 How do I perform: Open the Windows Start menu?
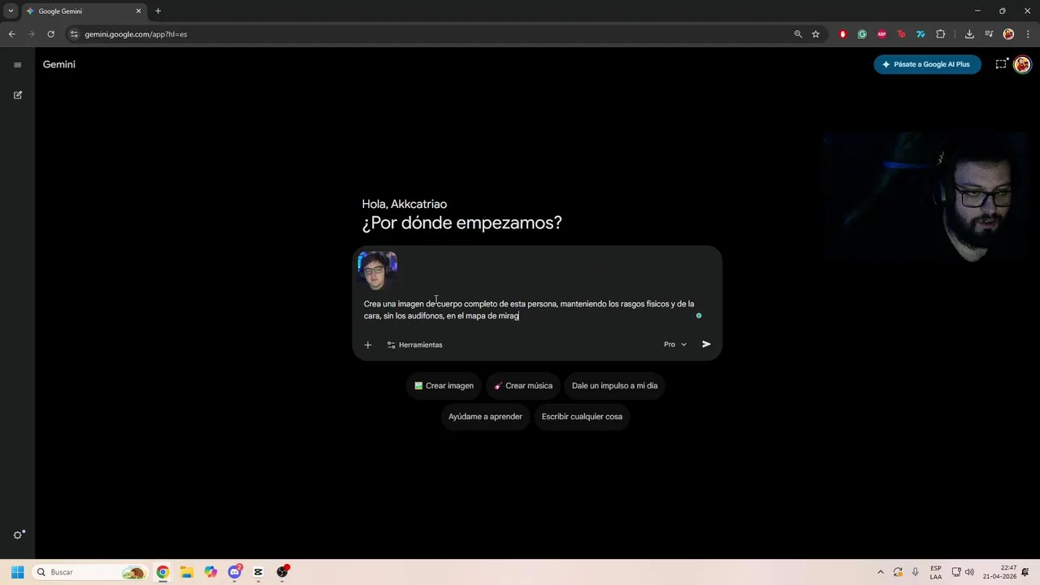17,572
